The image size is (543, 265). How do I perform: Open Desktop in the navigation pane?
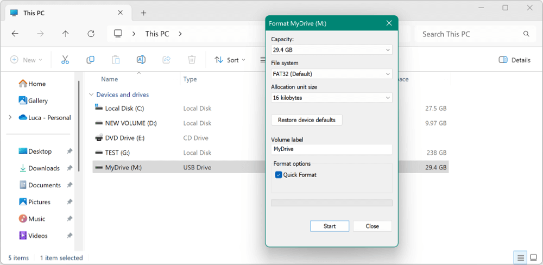coord(35,152)
